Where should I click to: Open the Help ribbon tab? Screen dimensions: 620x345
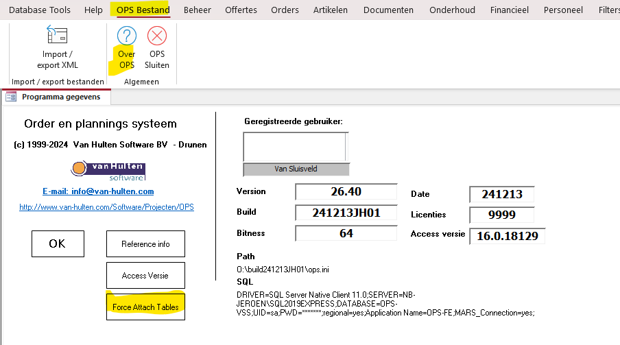click(93, 10)
